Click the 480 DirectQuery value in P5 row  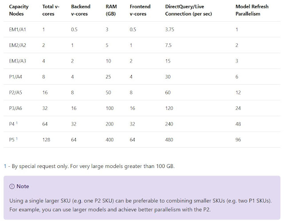(x=170, y=140)
